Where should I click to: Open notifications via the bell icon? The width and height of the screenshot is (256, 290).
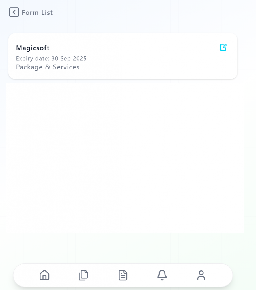tap(162, 275)
